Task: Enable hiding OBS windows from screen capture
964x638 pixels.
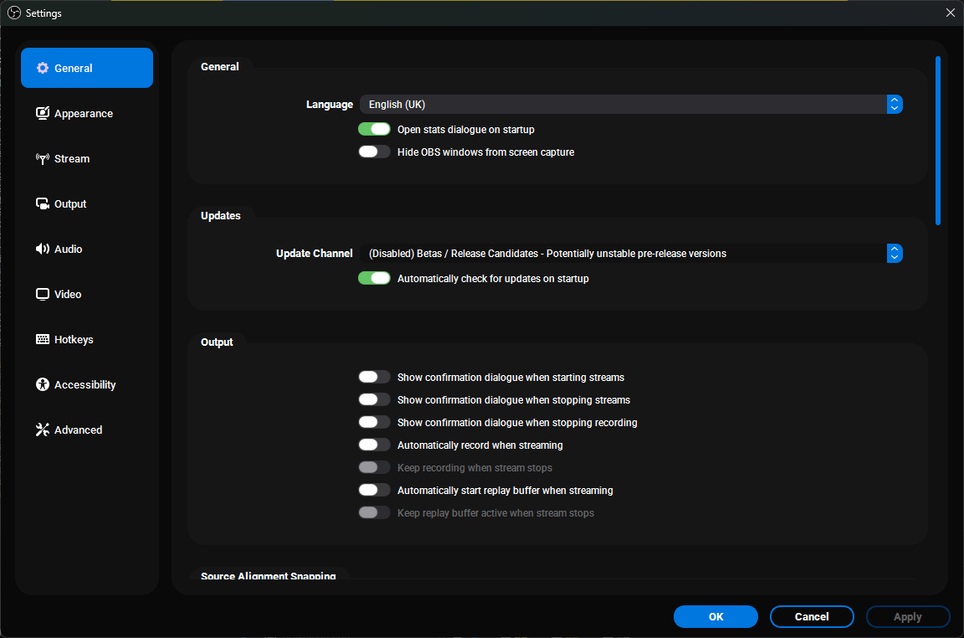Action: [374, 151]
